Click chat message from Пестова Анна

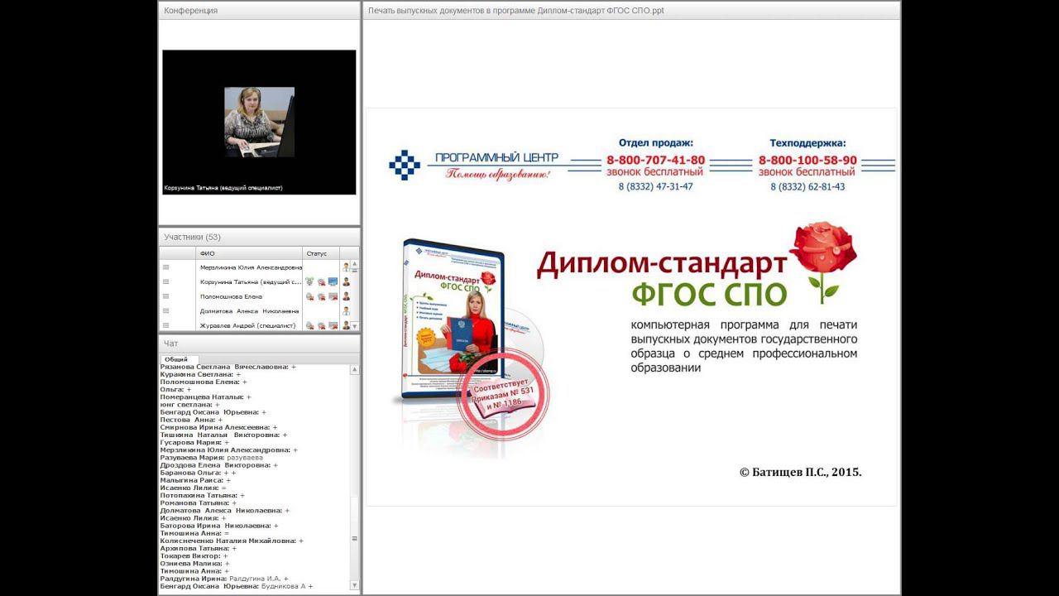pyautogui.click(x=191, y=420)
